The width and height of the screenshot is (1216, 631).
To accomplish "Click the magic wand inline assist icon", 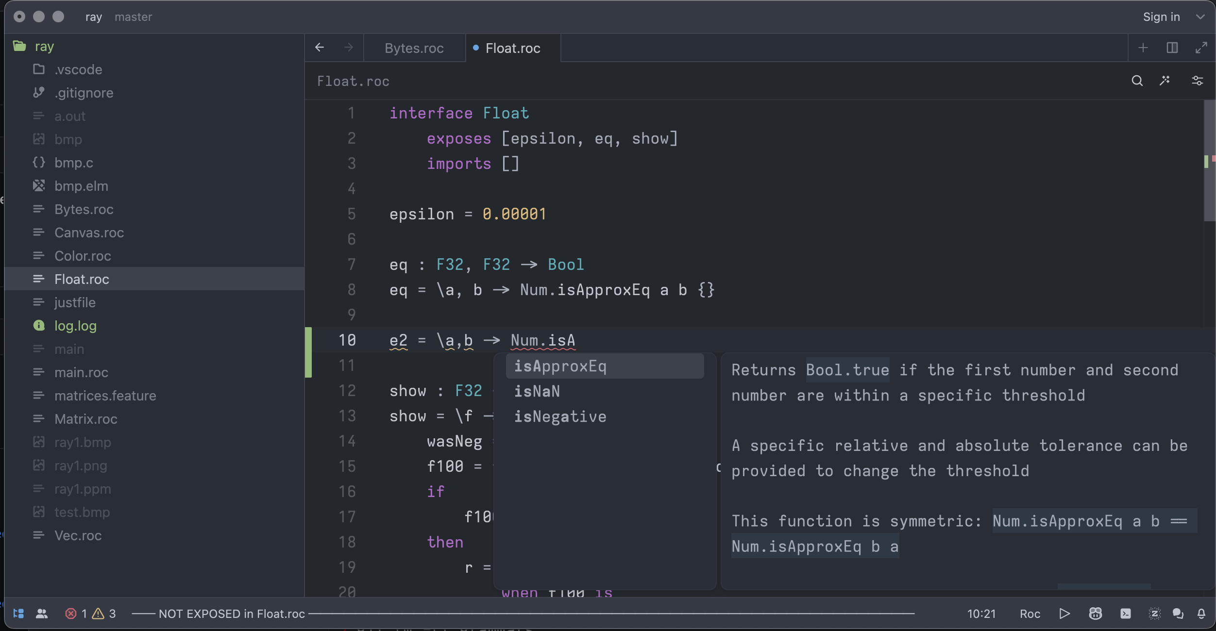I will pyautogui.click(x=1165, y=81).
